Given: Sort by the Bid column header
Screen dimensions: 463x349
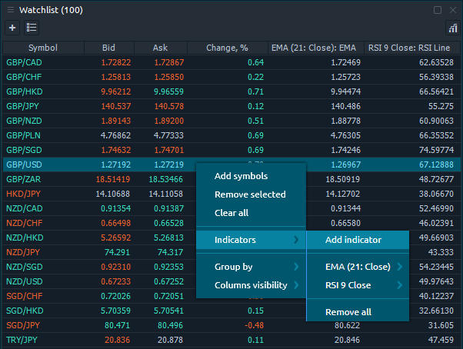Looking at the screenshot, I should [x=108, y=48].
